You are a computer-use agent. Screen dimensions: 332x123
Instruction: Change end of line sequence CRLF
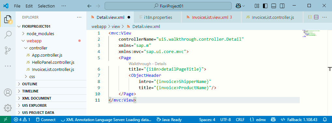240,120
